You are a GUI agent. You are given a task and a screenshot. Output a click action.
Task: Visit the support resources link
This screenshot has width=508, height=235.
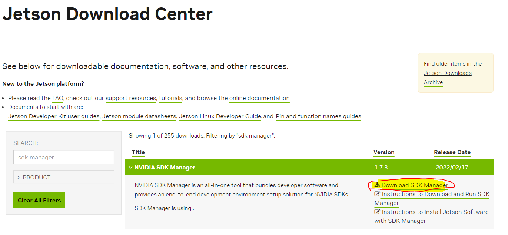pos(131,98)
